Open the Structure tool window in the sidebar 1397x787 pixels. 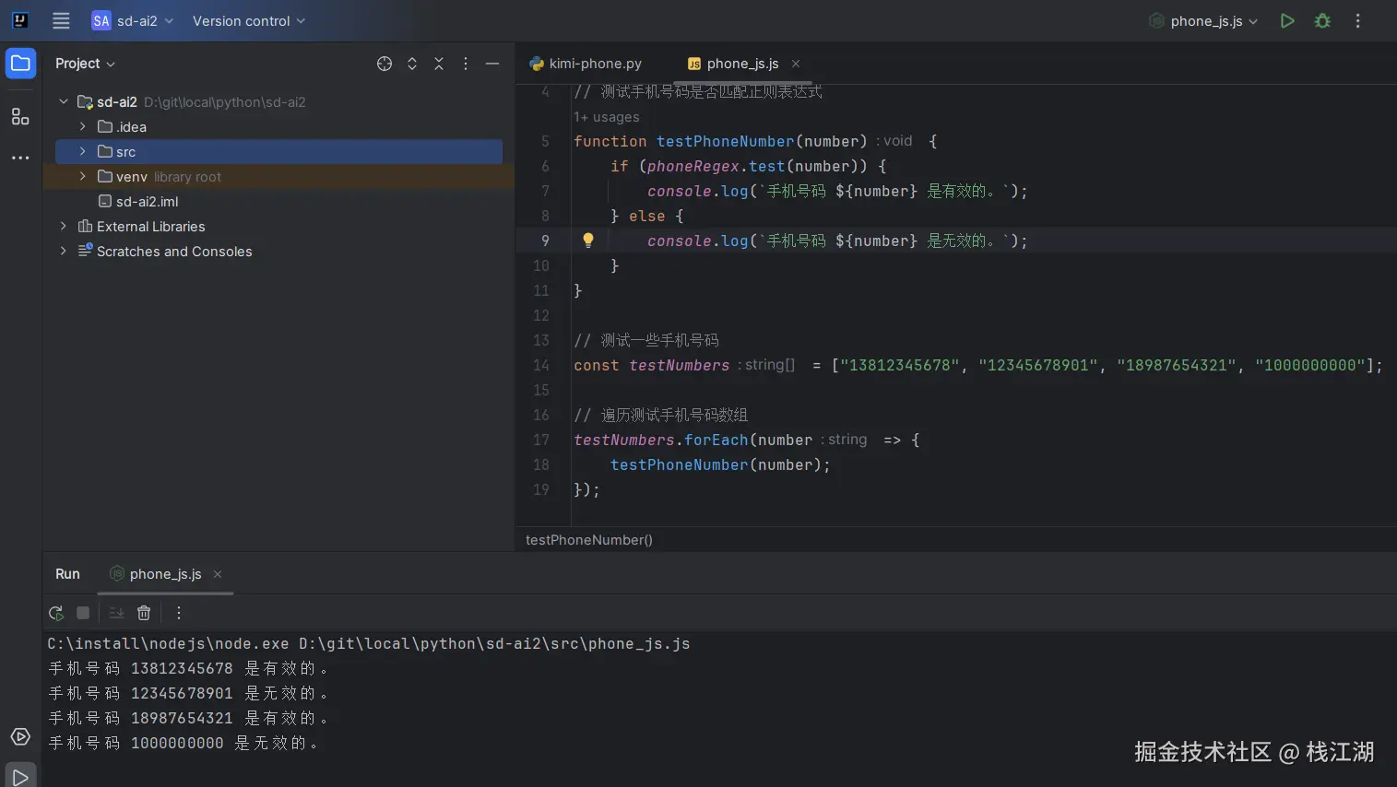(x=20, y=117)
